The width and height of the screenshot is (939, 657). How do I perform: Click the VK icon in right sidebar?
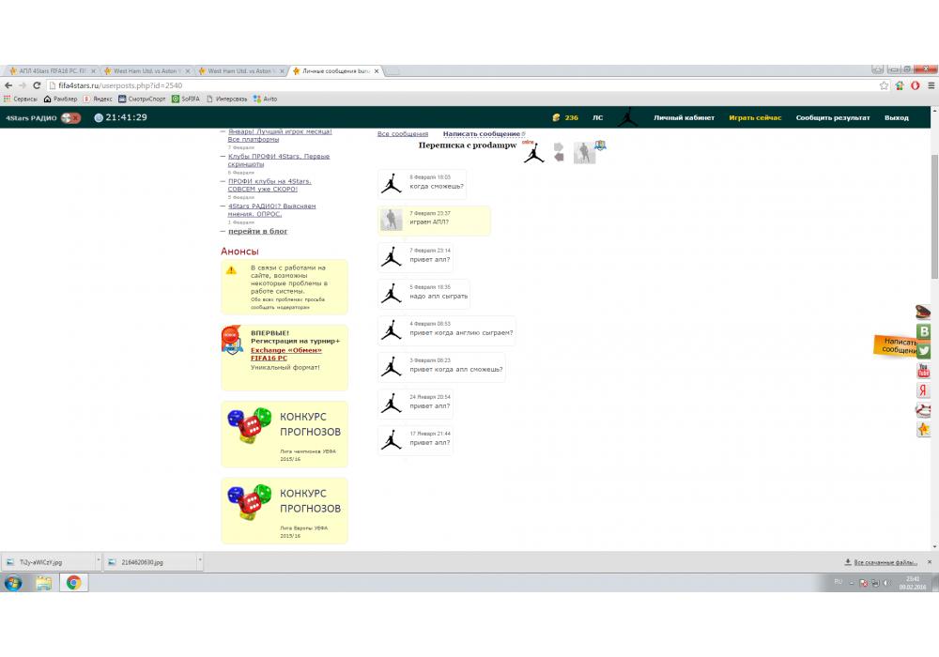pyautogui.click(x=924, y=331)
